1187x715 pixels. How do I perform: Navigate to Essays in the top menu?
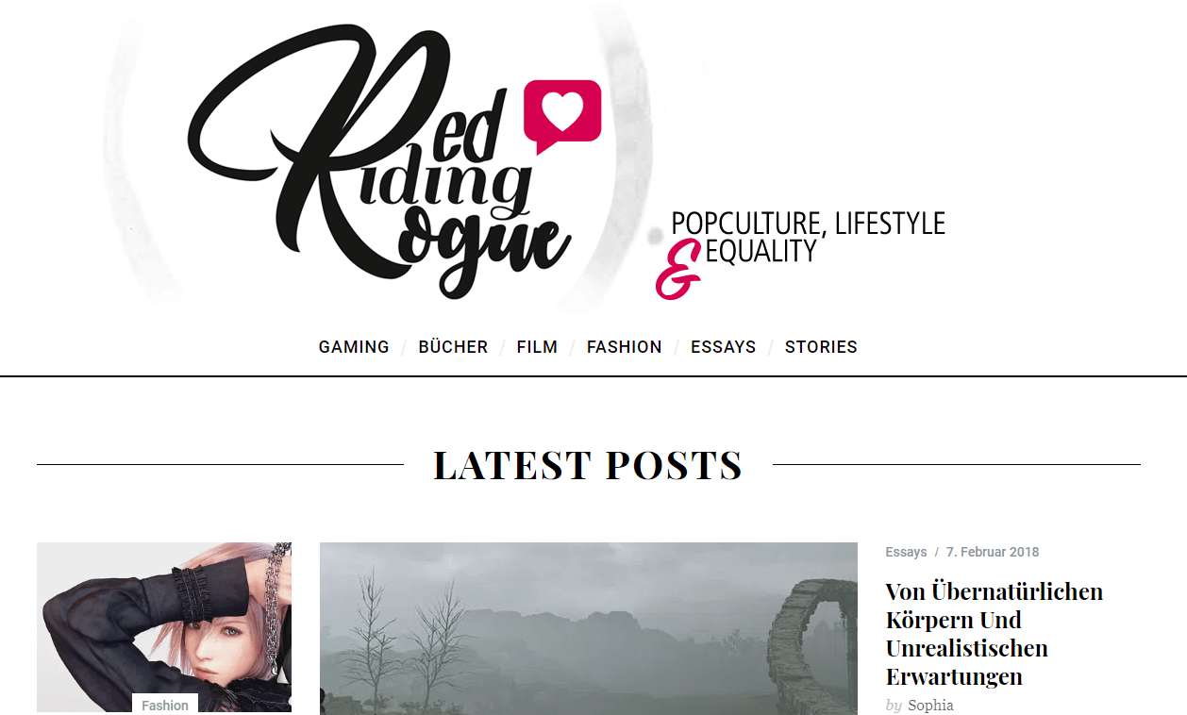tap(723, 347)
